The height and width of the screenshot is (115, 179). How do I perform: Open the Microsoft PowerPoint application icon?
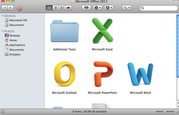point(103,74)
